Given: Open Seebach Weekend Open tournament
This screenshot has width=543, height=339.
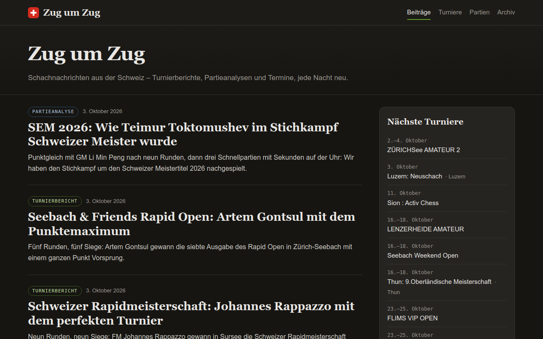Looking at the screenshot, I should click(x=423, y=256).
